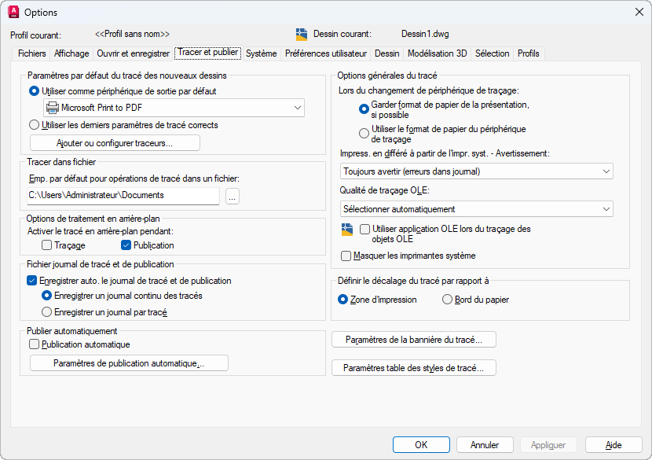The image size is (652, 460).
Task: Click the AutoCAD logo in title bar
Action: [13, 13]
